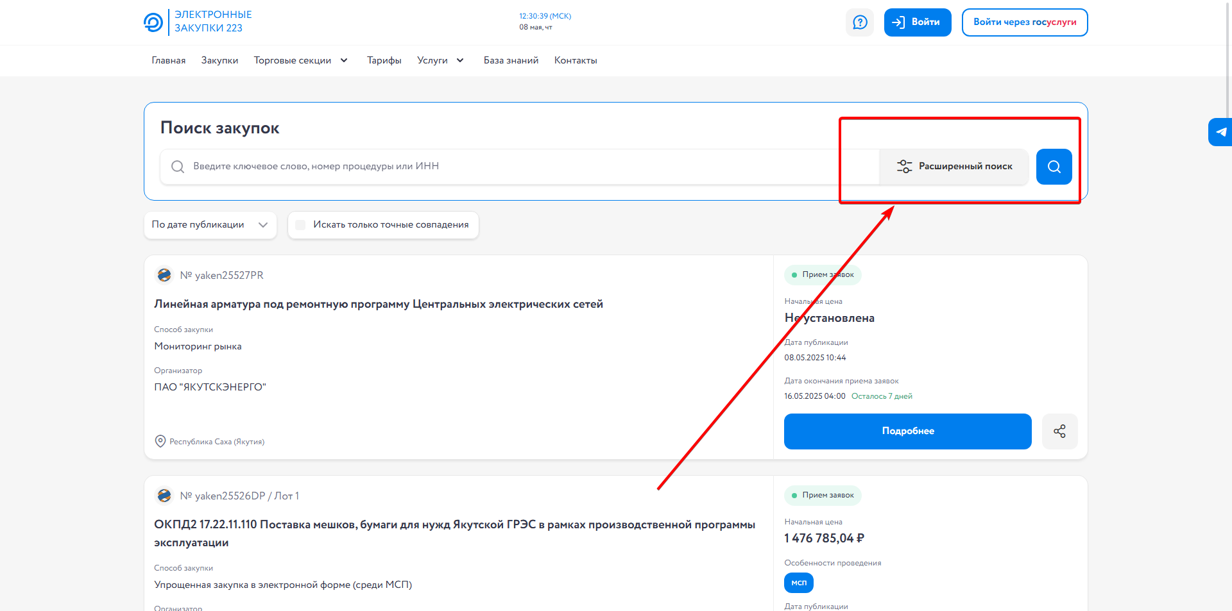Open the 'Тарифы' menu item
The image size is (1232, 611).
coord(384,60)
